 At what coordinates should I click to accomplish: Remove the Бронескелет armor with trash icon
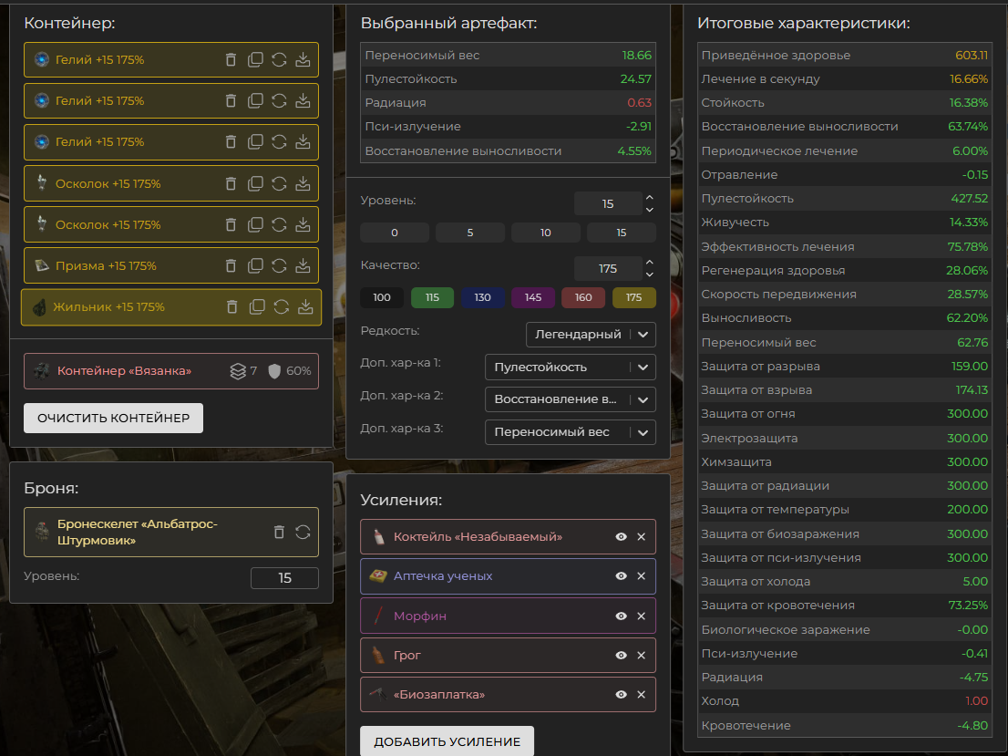tap(279, 532)
